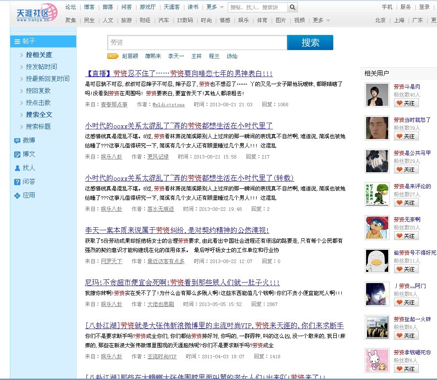The height and width of the screenshot is (380, 437).
Task: Open 微博 in the left sidebar
Action: click(x=29, y=140)
